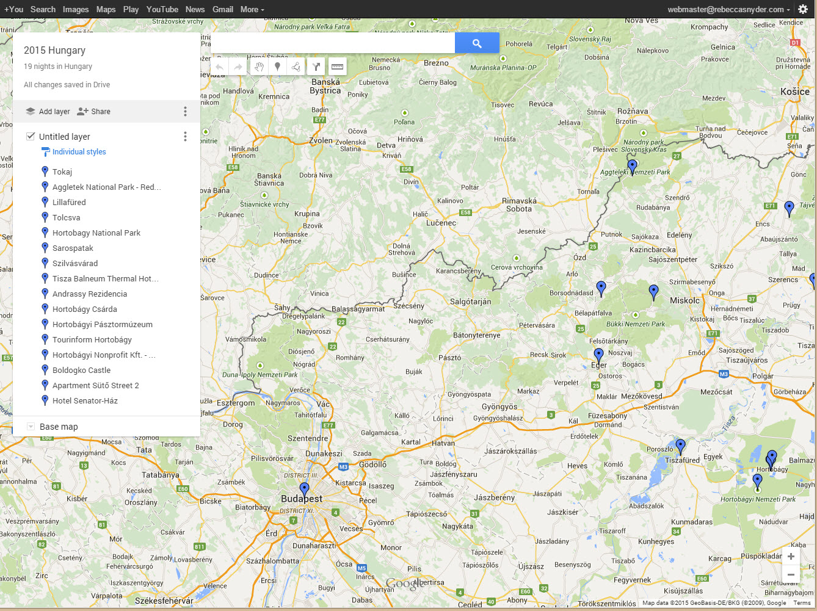Select the draw a line tool
817x611 pixels.
click(296, 67)
